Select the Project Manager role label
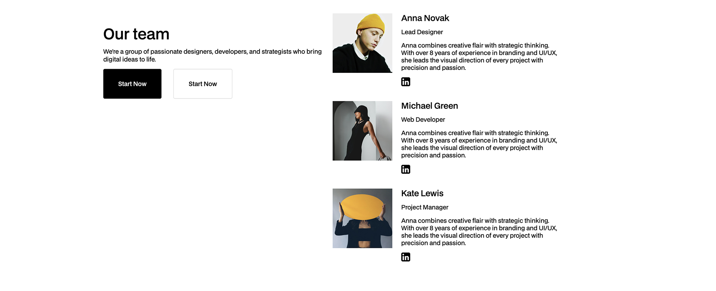716x291 pixels. coord(424,207)
